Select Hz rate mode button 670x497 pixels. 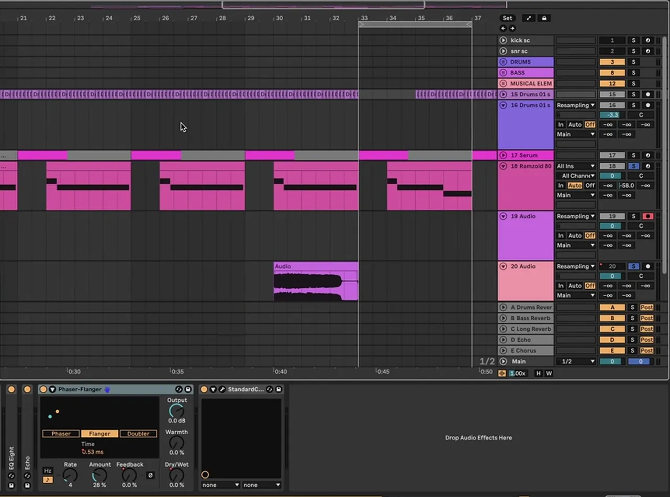(x=48, y=471)
